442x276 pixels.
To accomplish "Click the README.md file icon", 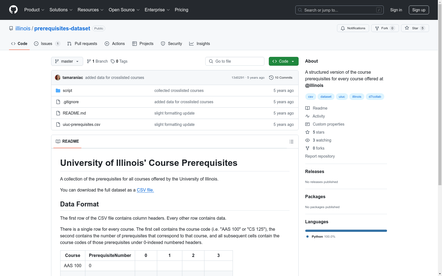I will pos(58,113).
